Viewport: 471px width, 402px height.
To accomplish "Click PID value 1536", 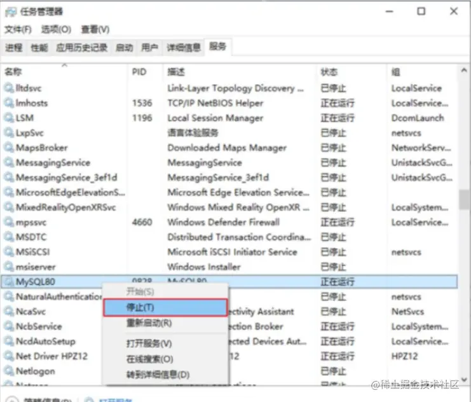I will click(142, 103).
